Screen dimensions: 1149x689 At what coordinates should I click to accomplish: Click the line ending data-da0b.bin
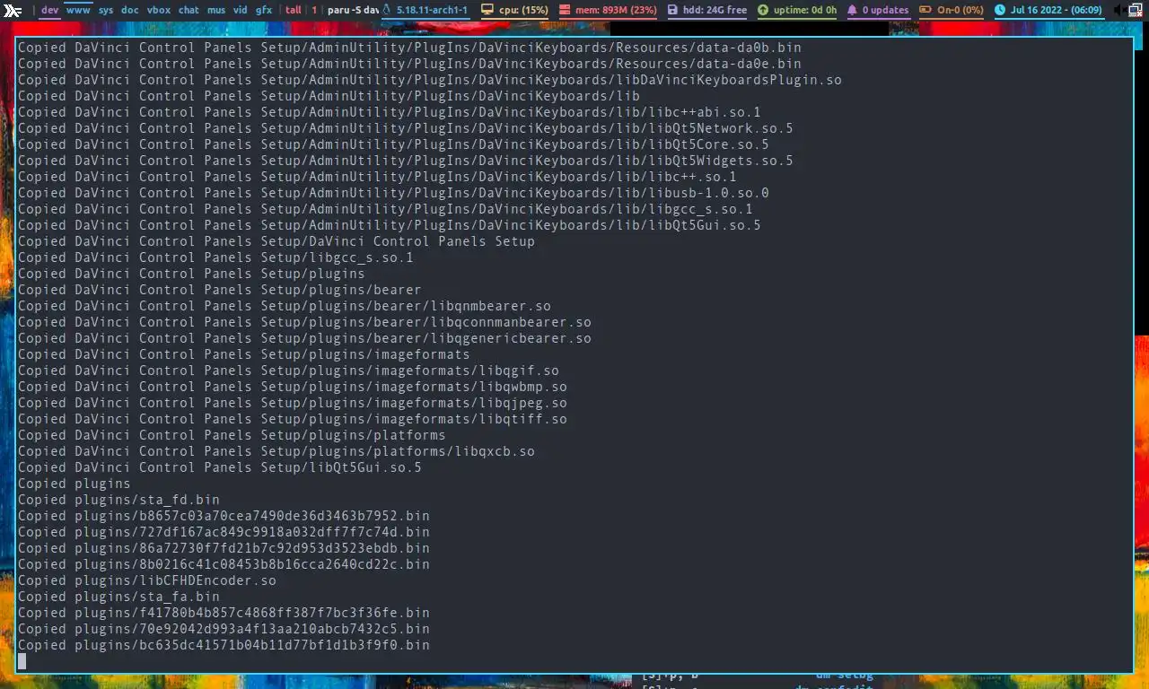tap(409, 48)
